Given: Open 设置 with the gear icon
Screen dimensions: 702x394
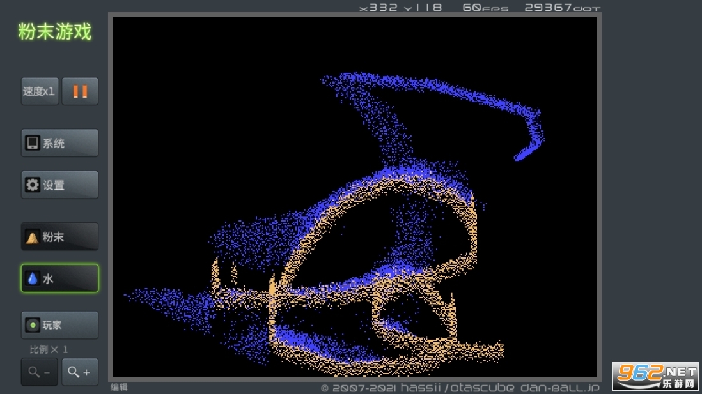Looking at the screenshot, I should [59, 185].
